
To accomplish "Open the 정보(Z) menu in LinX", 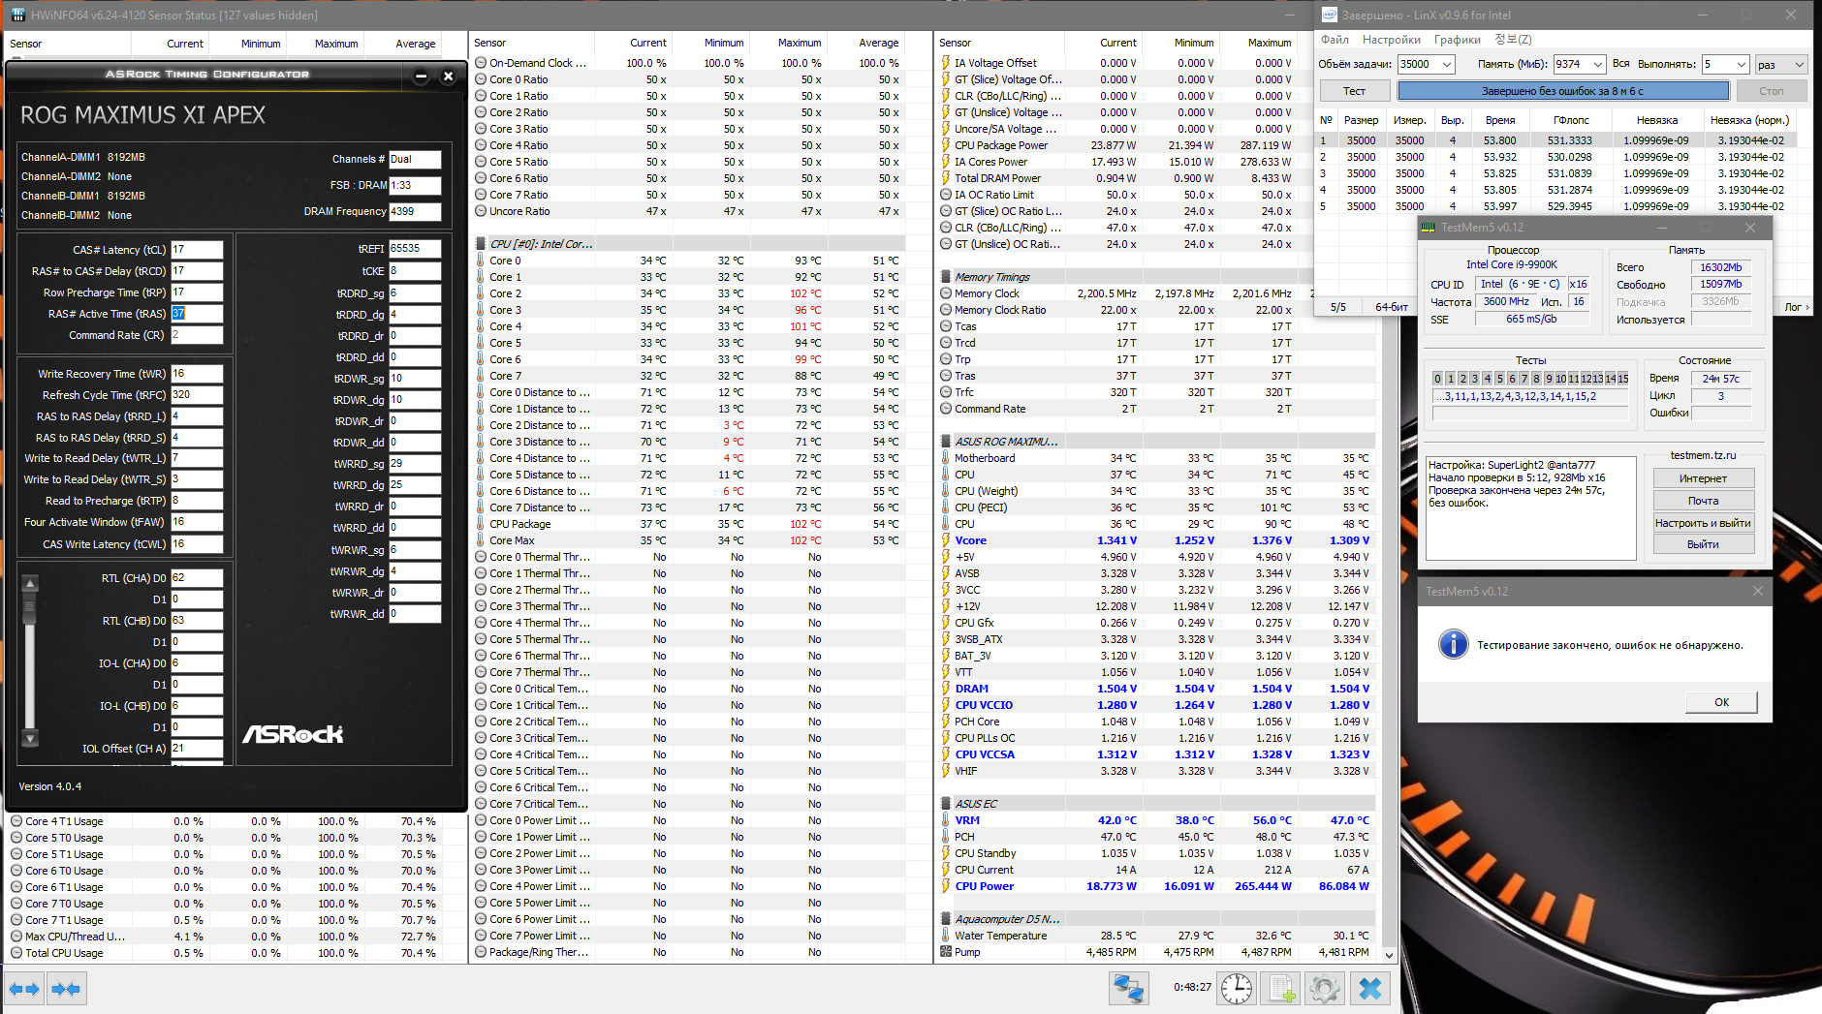I will click(1513, 40).
